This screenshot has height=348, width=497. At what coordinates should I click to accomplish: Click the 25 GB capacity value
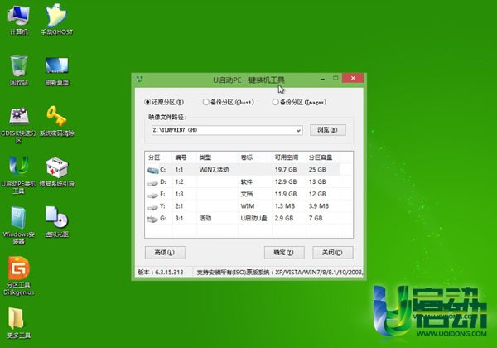(x=317, y=170)
